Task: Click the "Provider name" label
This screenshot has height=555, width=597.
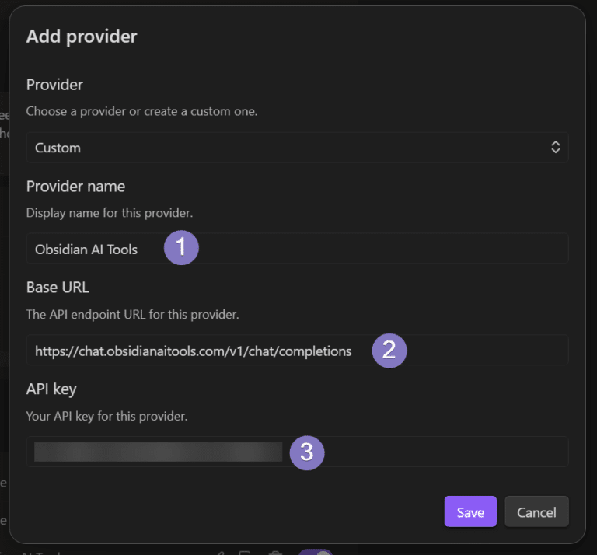Action: tap(75, 186)
